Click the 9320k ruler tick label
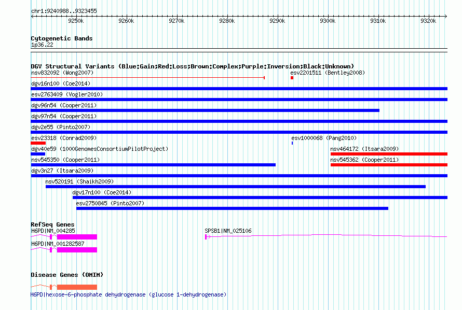 tap(428, 21)
